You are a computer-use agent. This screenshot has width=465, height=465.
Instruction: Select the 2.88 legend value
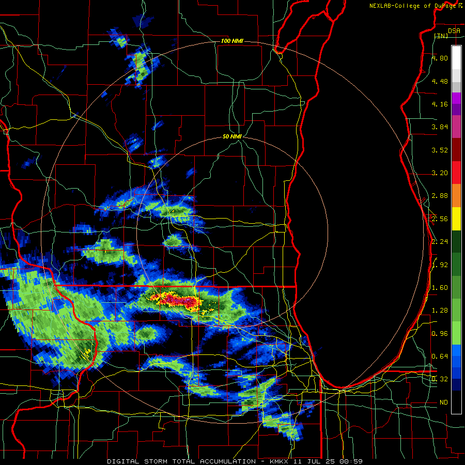click(440, 196)
